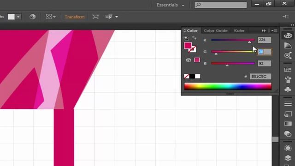Viewport: 295px width, 166px height.
Task: Select the vertical magenta rectangle stem
Action: 64,137
